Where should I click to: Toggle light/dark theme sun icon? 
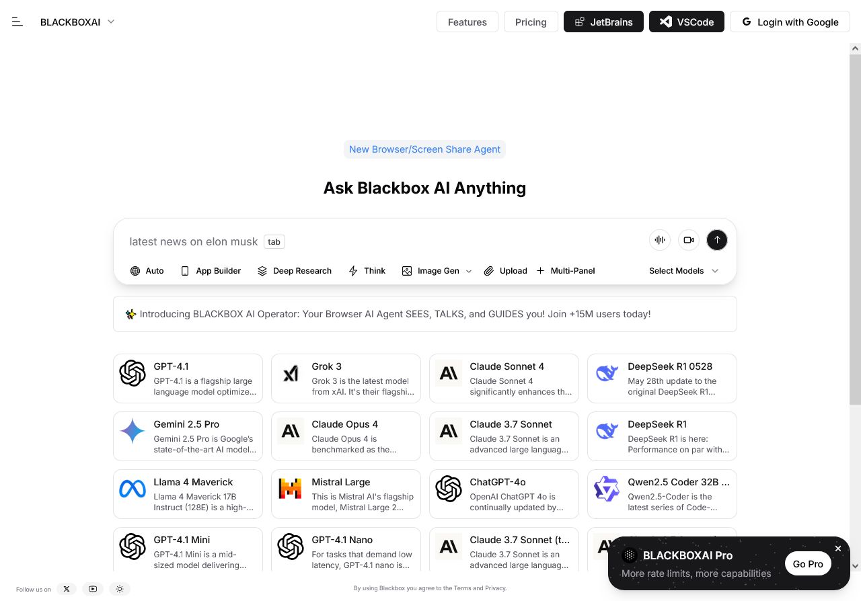pos(120,589)
